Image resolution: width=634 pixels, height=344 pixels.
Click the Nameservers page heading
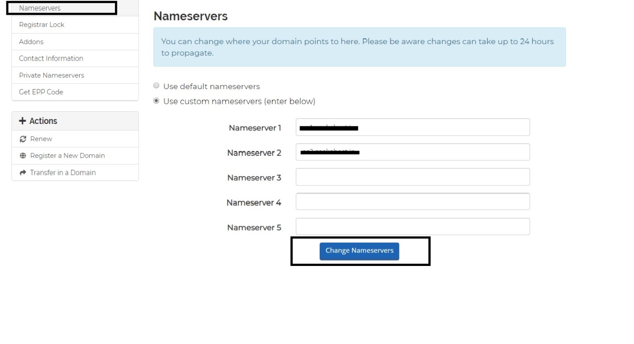[x=190, y=16]
